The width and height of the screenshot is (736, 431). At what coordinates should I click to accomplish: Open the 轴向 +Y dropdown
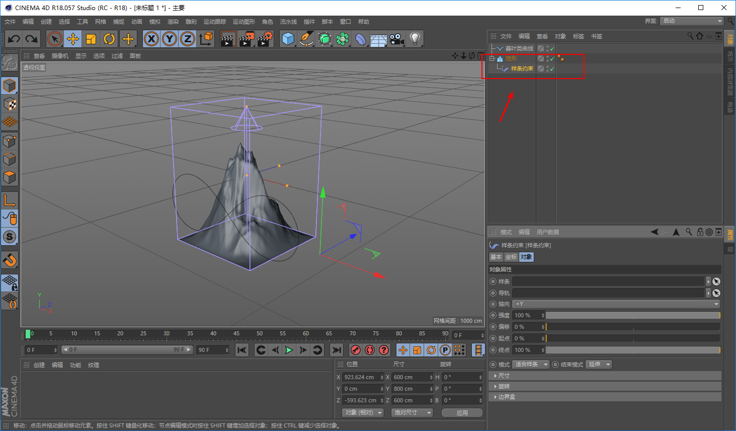(x=616, y=304)
